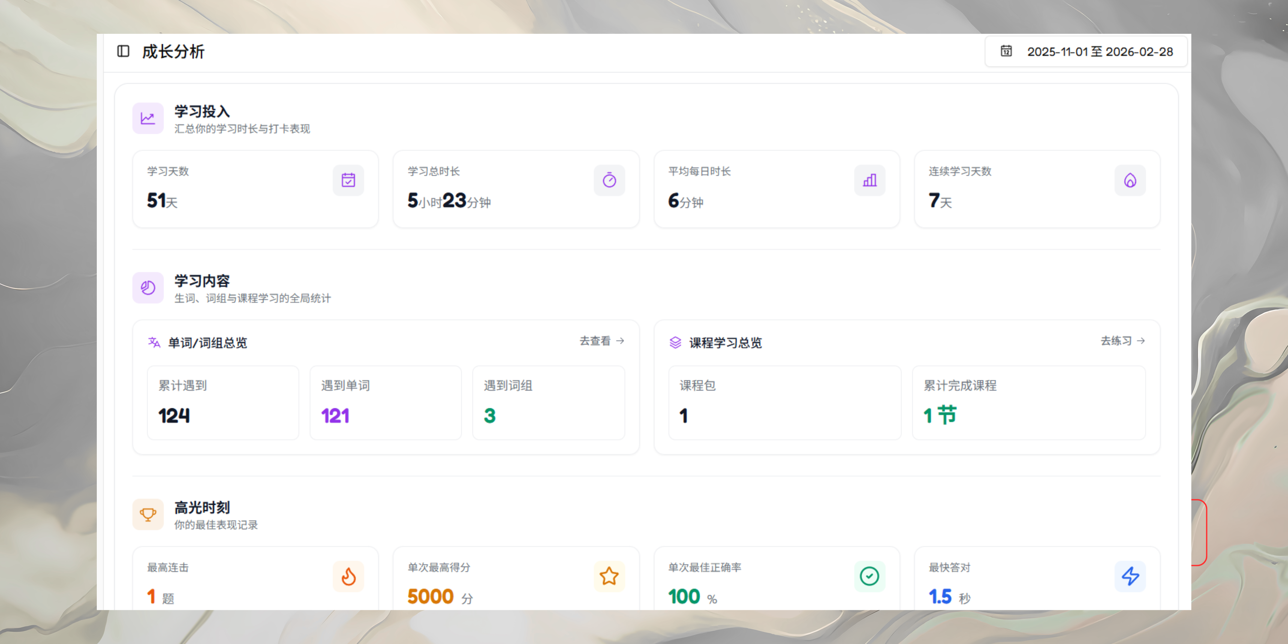Click the 学习总时长 timer icon

click(x=609, y=180)
